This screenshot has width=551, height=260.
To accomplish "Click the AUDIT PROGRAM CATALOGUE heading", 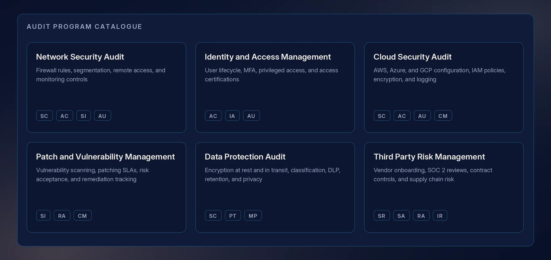I will click(84, 27).
